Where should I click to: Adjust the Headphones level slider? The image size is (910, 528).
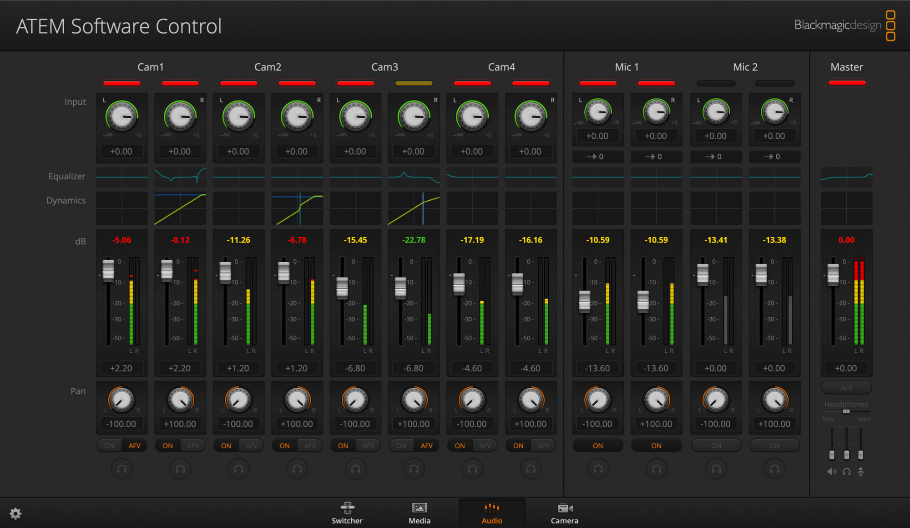845,411
